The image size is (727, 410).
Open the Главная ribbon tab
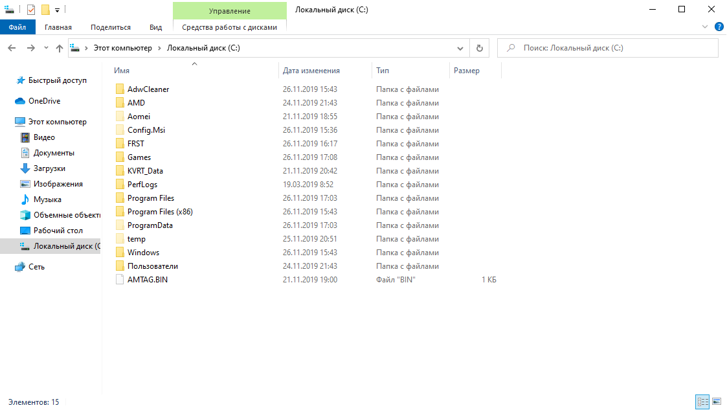58,27
